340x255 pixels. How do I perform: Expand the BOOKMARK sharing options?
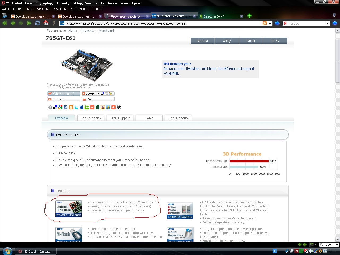pyautogui.click(x=98, y=93)
